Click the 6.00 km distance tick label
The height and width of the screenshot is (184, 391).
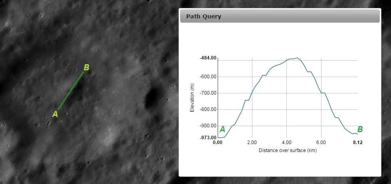tap(321, 142)
